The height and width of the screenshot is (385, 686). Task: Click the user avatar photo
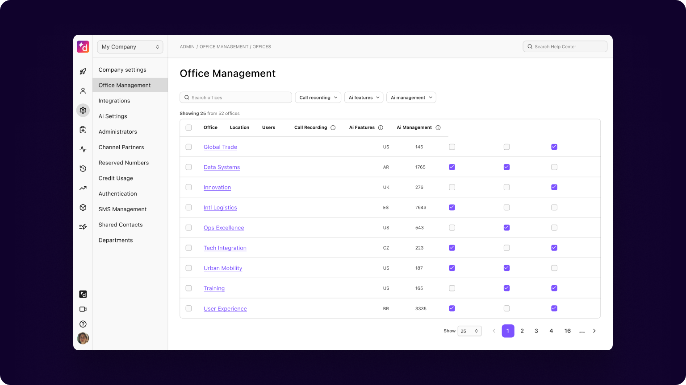pos(83,338)
